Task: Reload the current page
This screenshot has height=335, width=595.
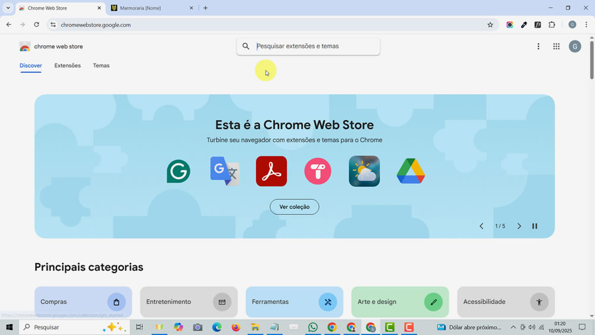Action: click(x=36, y=24)
